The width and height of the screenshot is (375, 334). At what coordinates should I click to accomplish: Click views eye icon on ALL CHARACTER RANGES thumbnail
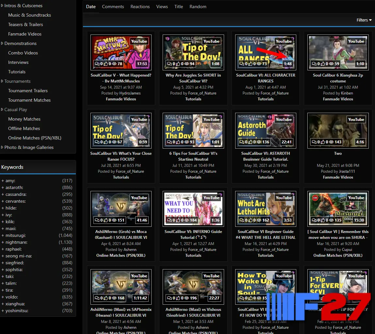click(259, 64)
